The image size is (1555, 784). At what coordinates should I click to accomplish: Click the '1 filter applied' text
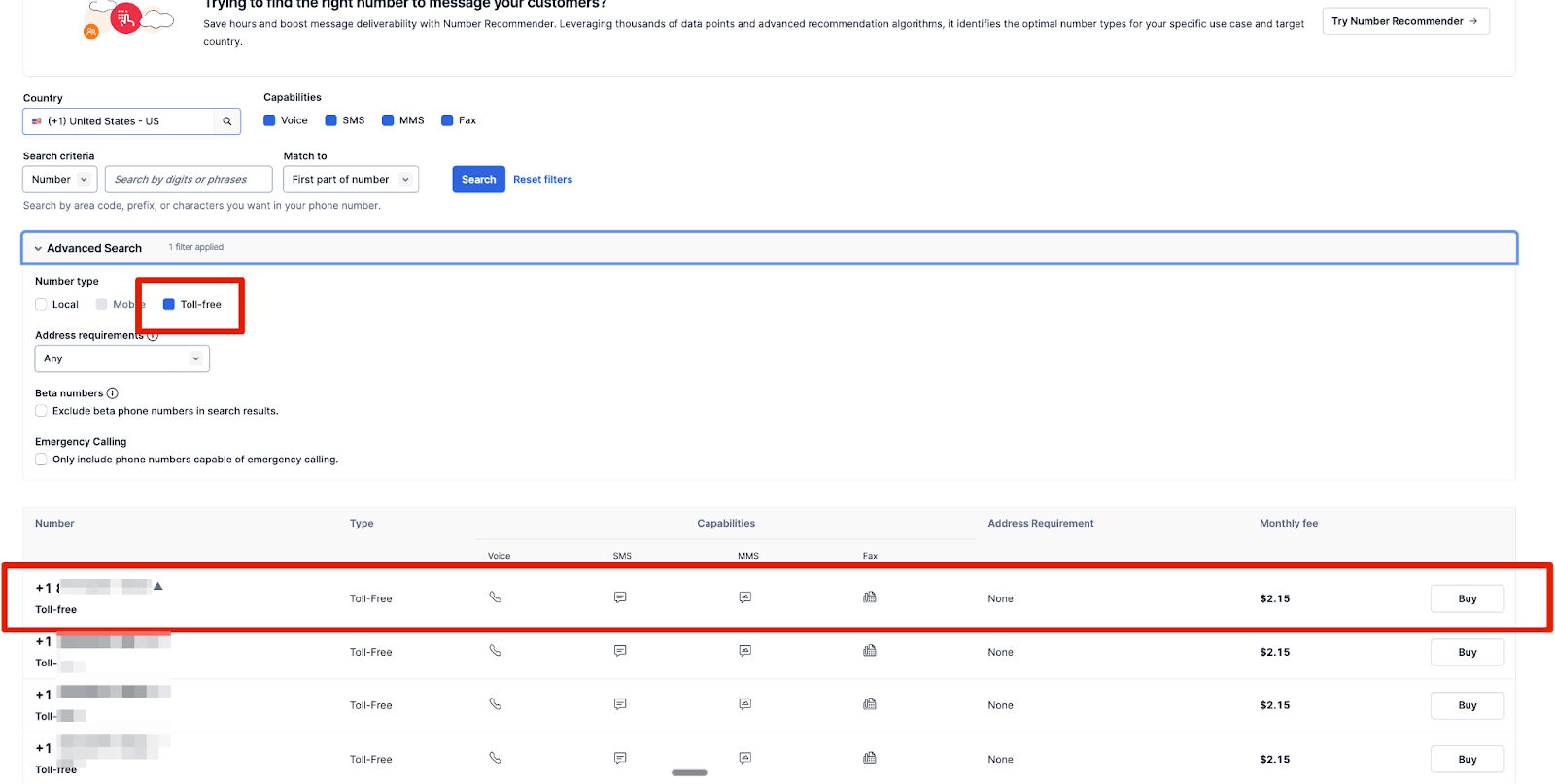pyautogui.click(x=196, y=247)
